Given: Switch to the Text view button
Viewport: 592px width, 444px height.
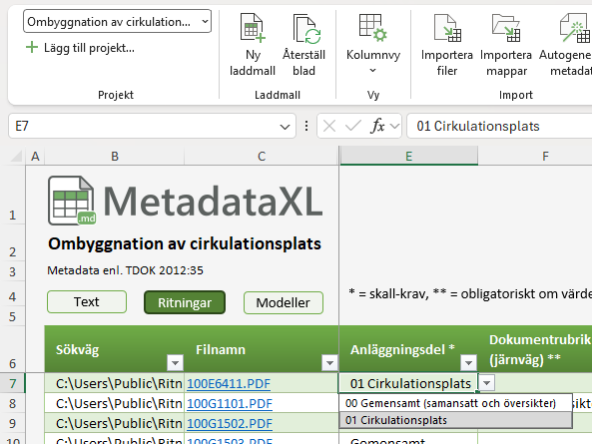Looking at the screenshot, I should pyautogui.click(x=87, y=302).
